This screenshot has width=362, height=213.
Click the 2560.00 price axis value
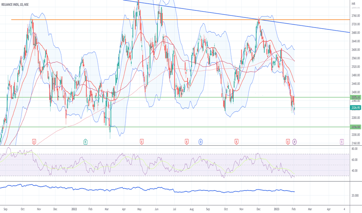(356, 58)
